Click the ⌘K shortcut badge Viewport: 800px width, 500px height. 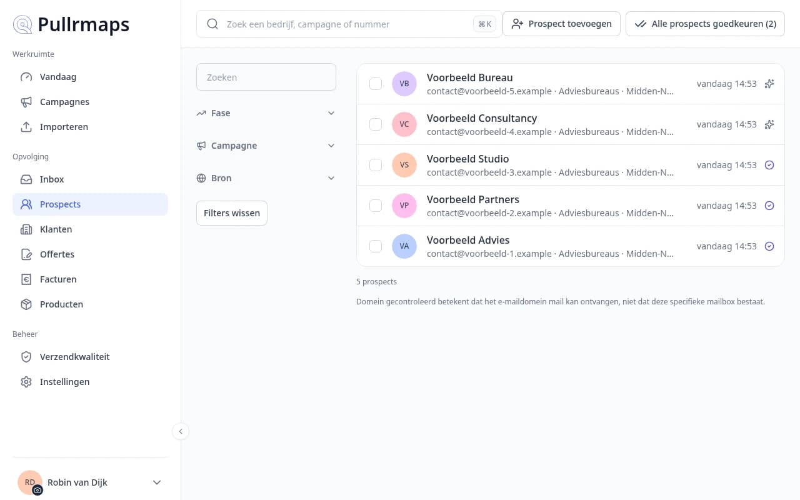(484, 24)
